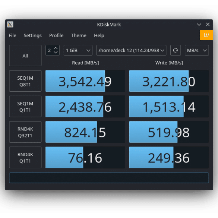Click the 3,542.49 read result
The width and height of the screenshot is (218, 218).
pyautogui.click(x=85, y=81)
